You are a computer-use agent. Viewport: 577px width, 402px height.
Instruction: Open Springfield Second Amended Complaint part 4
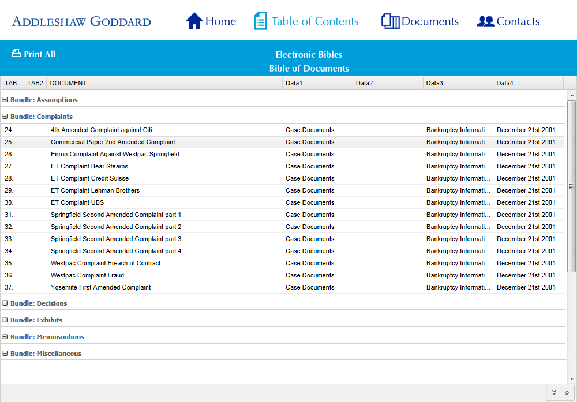116,251
